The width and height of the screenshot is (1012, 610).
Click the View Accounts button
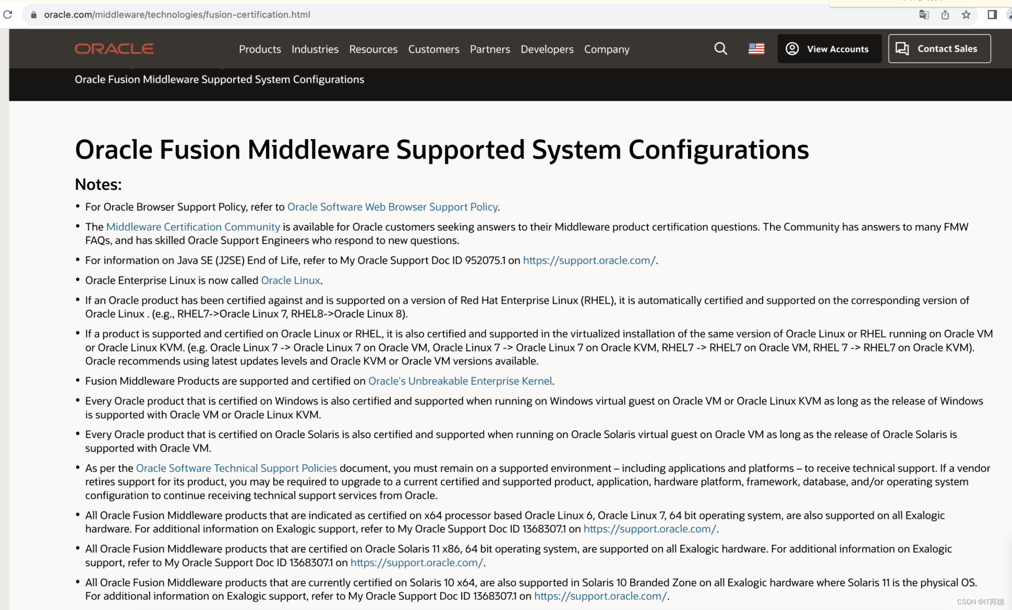pos(829,48)
